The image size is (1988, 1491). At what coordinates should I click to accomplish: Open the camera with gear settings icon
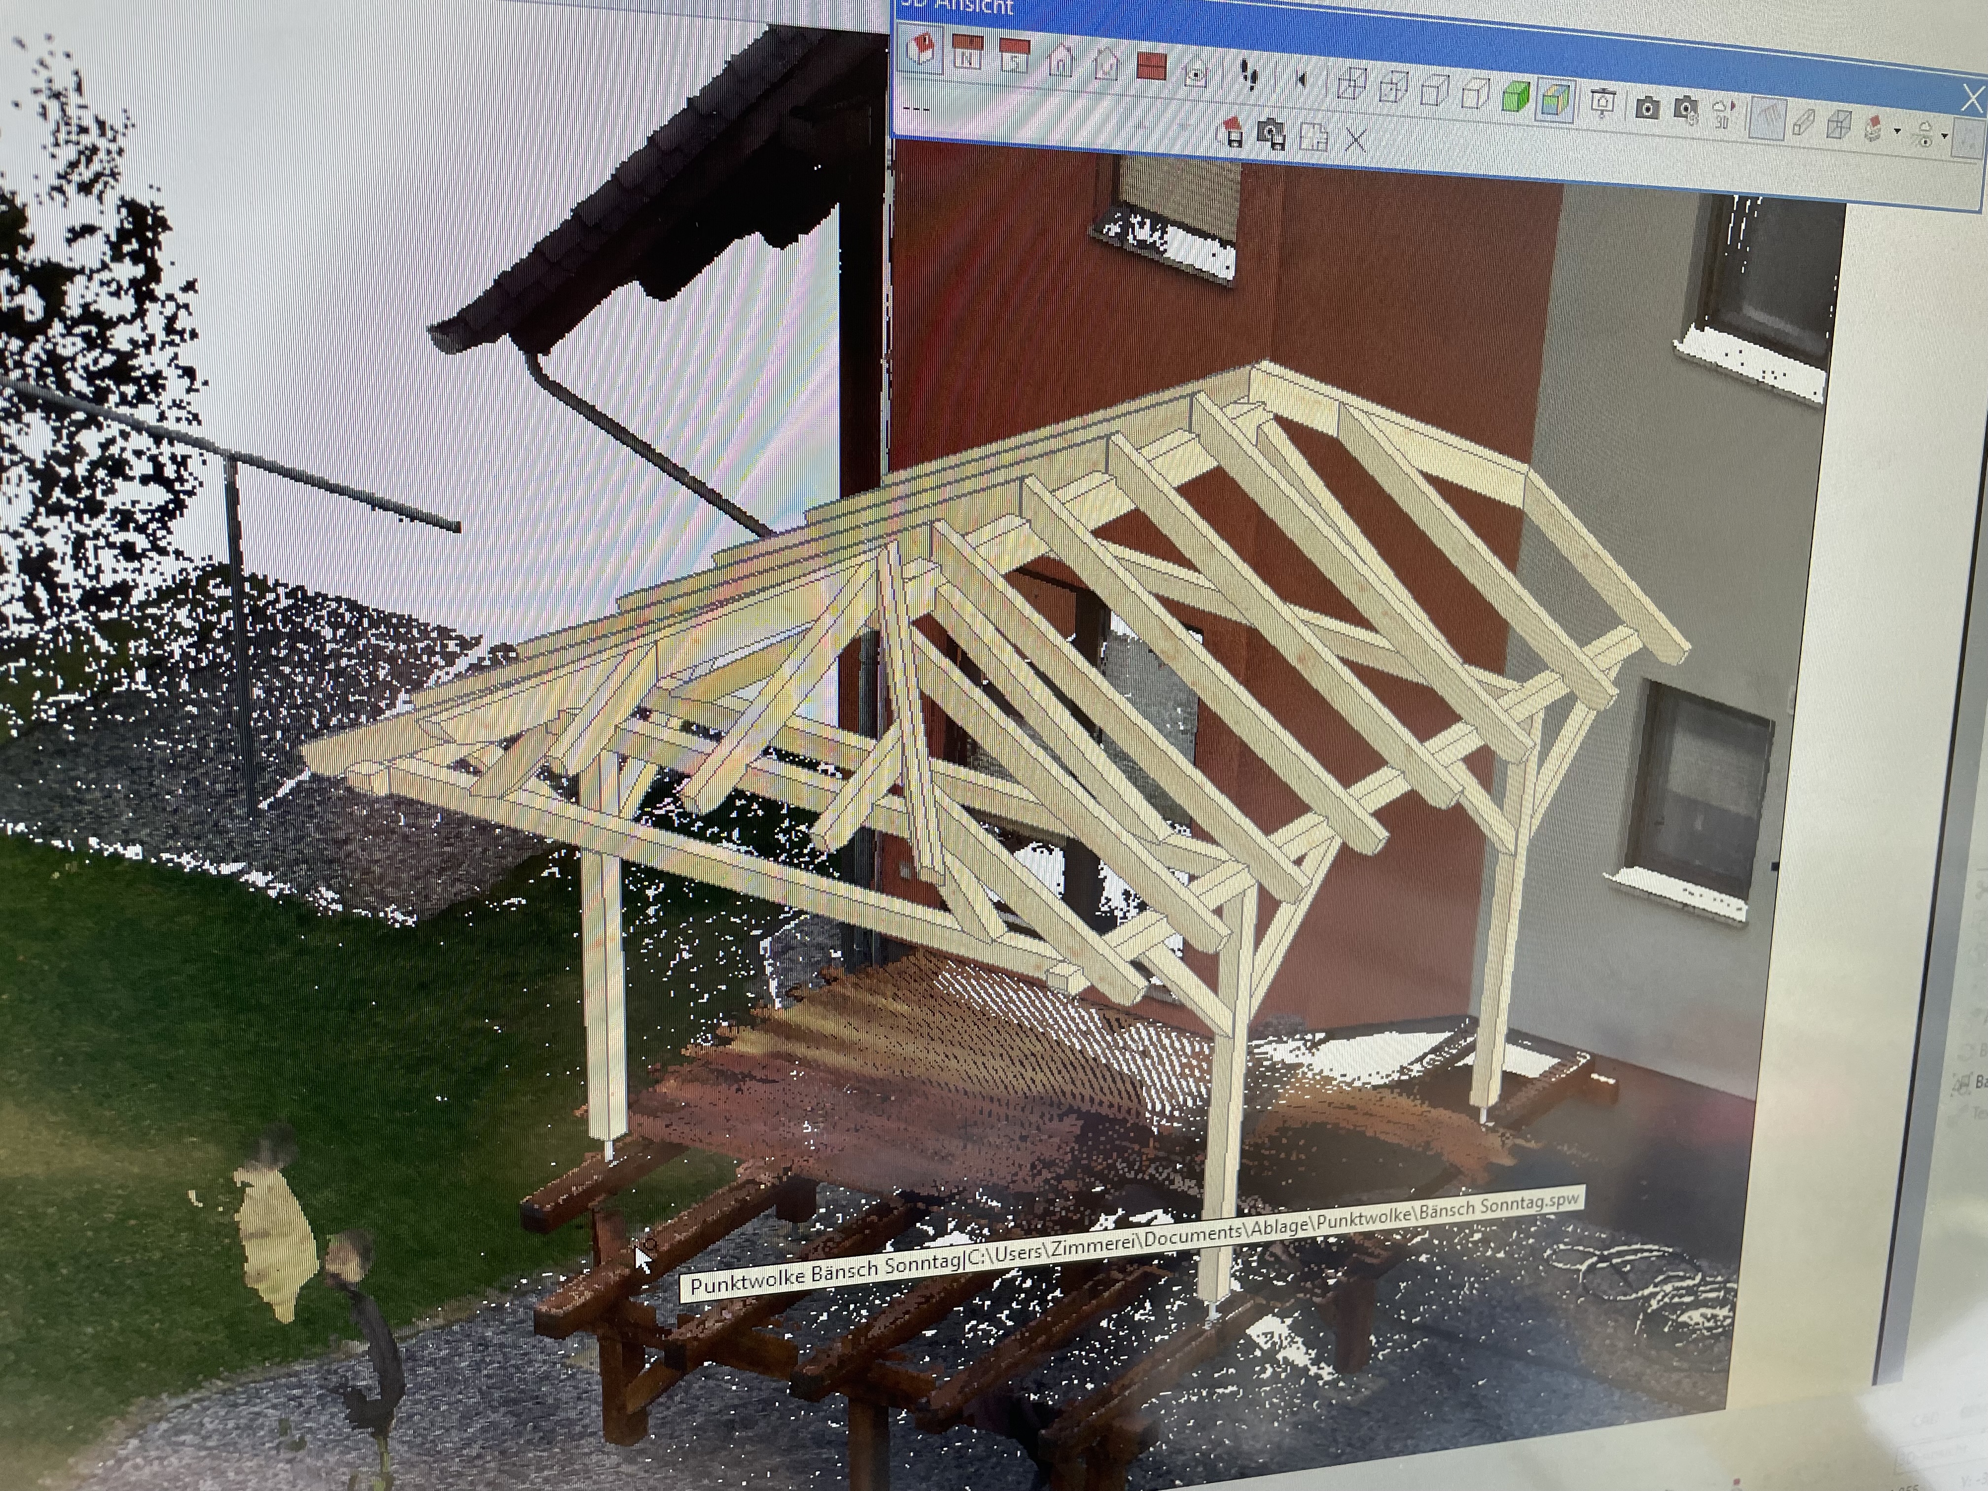[1685, 109]
